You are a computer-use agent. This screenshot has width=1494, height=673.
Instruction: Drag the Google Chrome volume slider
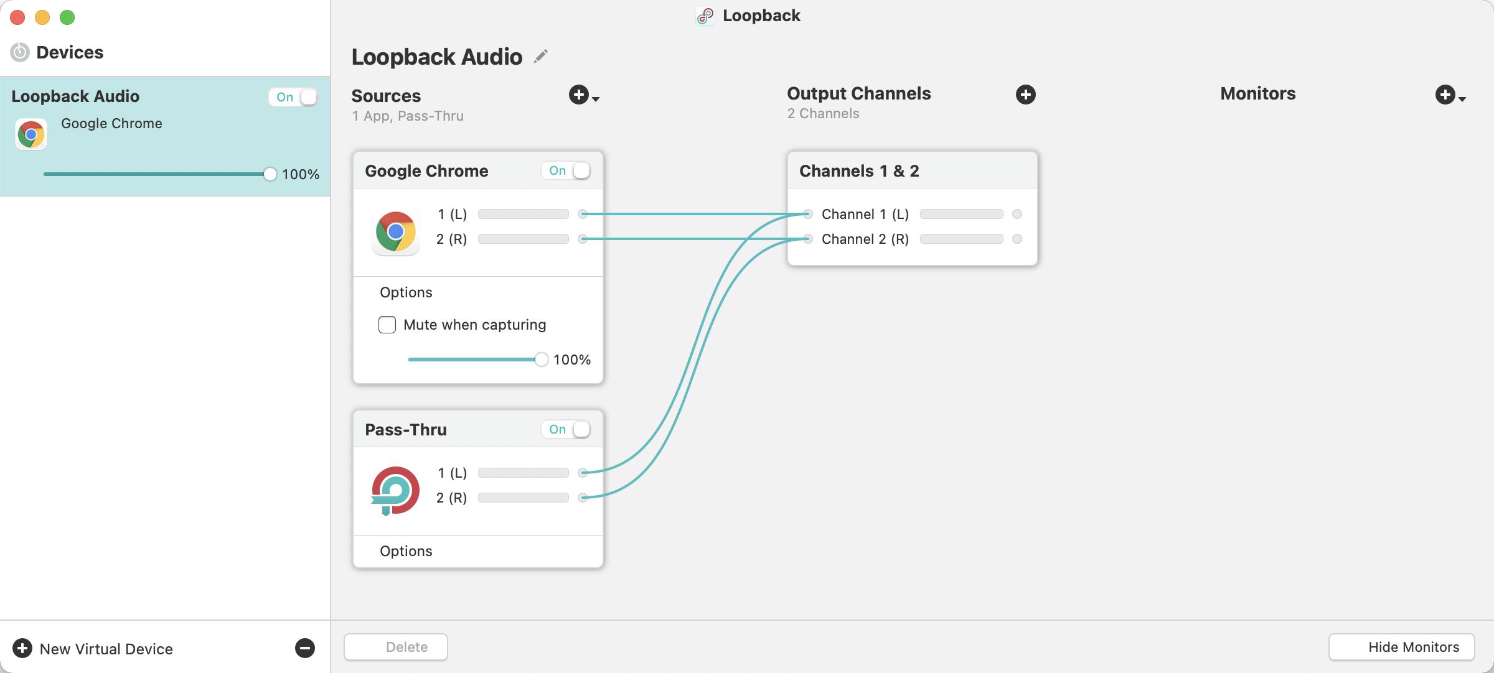[x=539, y=360]
